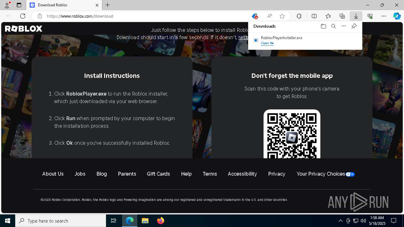Close the Download Roblox tab
Screen dimensions: 404x227
(97, 5)
